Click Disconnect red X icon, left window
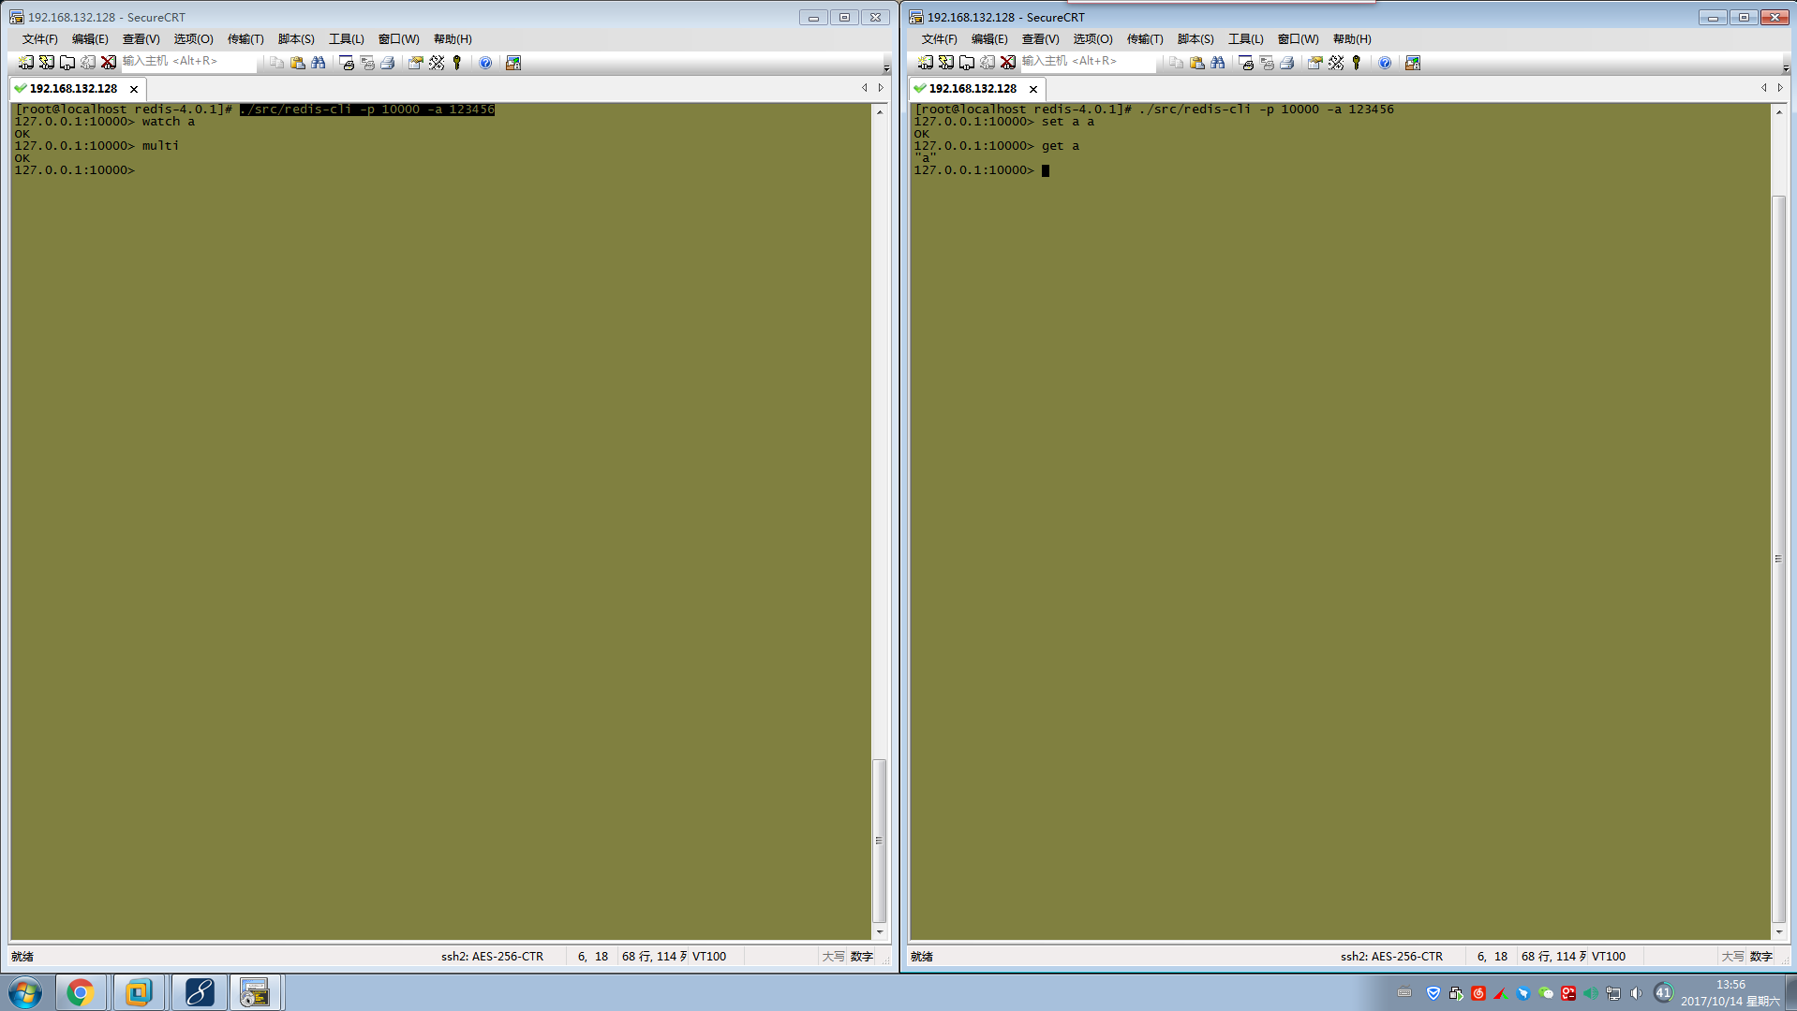This screenshot has height=1011, width=1797. 109,63
